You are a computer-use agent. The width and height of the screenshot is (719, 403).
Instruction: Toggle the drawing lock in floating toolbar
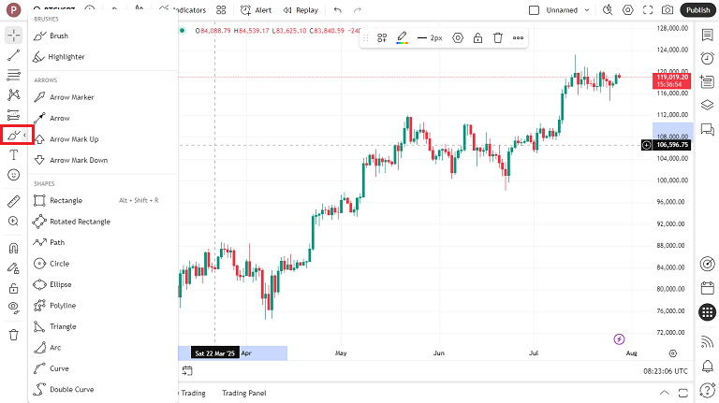[477, 38]
